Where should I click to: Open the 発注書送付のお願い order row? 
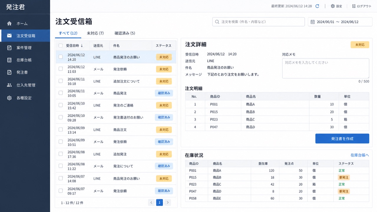(x=116, y=117)
